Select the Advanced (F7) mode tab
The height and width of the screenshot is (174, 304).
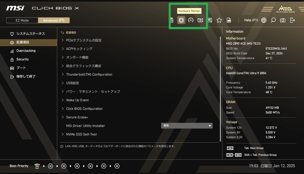click(54, 20)
